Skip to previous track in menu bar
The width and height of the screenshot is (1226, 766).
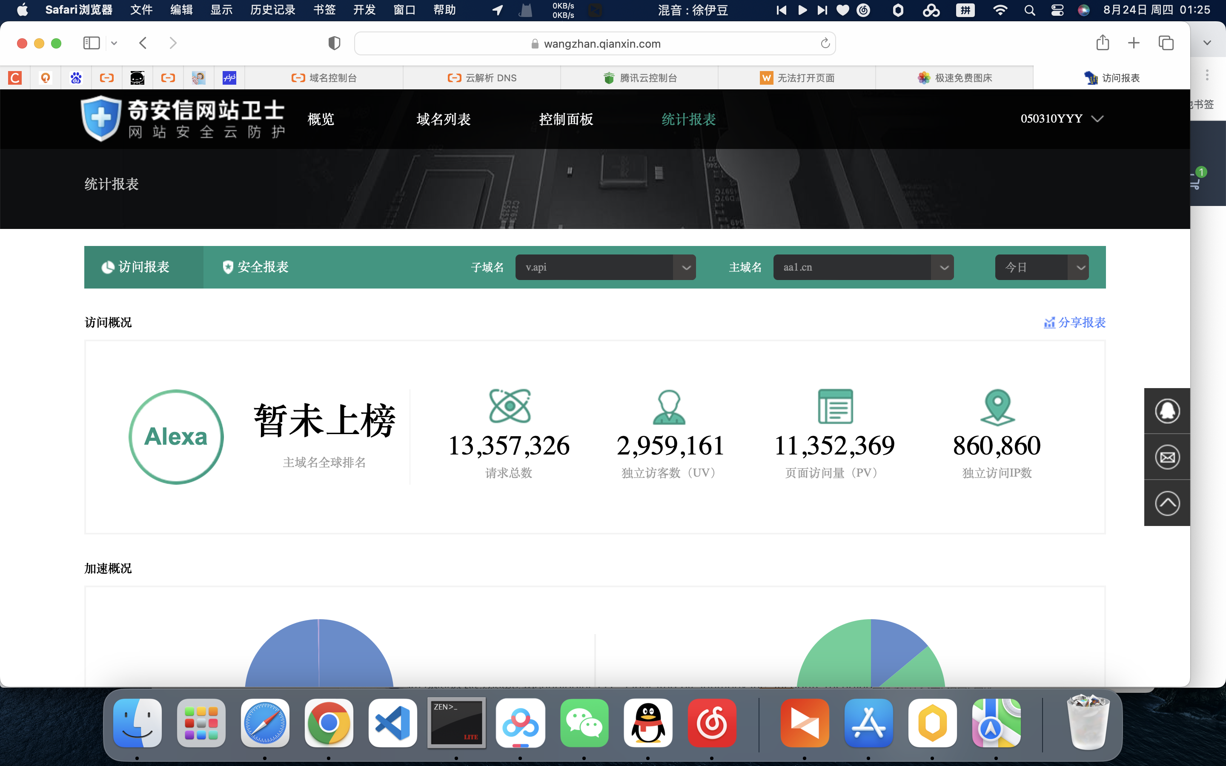click(781, 10)
